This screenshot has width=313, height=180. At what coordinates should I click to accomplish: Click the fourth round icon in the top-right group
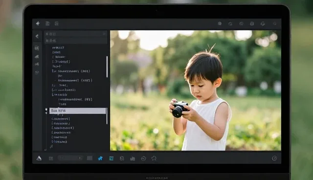click(252, 23)
